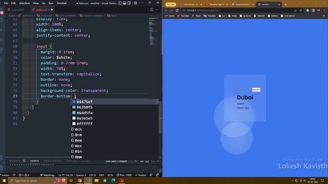Open Gmail bookmark
Image resolution: width=328 pixels, height=184 pixels.
(170, 16)
